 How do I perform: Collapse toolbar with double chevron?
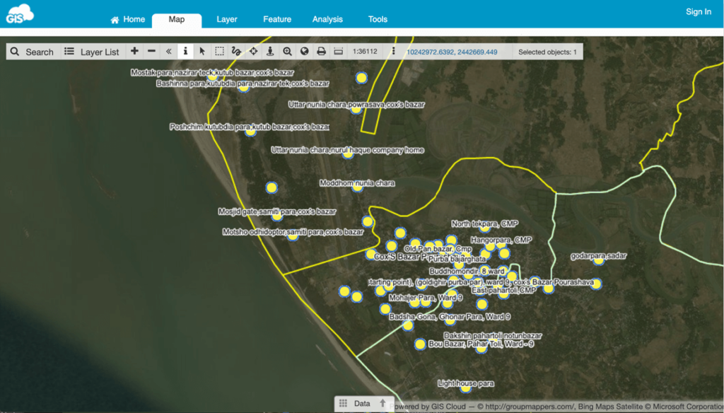pos(168,52)
